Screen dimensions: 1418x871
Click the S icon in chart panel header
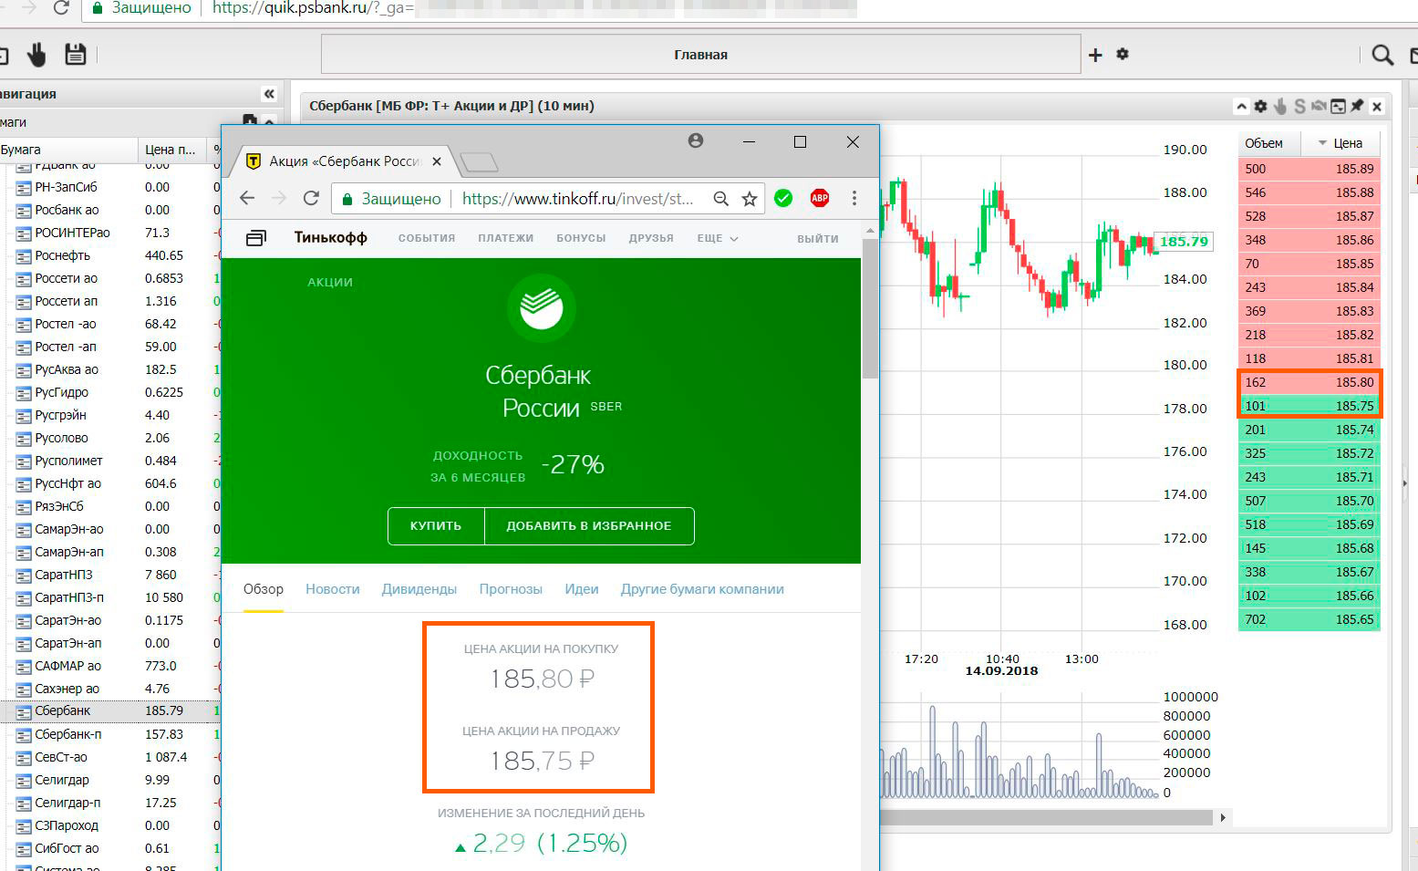[1299, 107]
